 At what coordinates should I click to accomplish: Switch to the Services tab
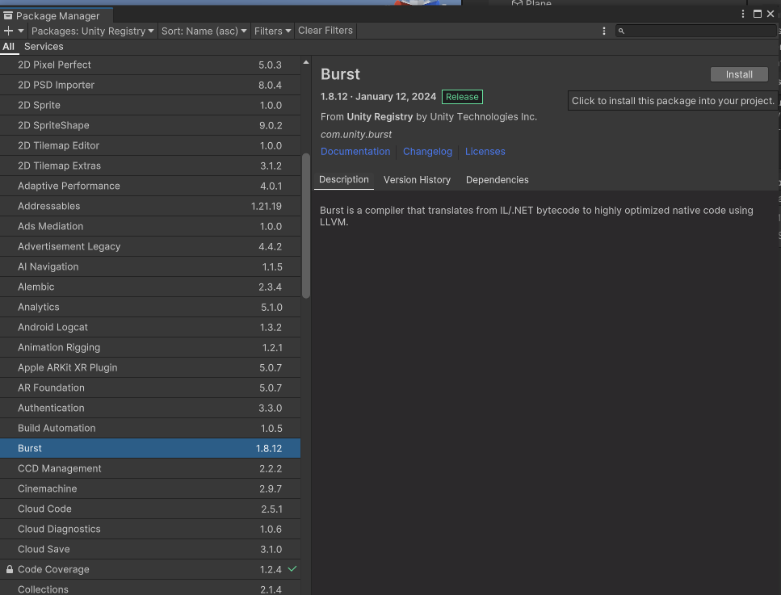[43, 46]
